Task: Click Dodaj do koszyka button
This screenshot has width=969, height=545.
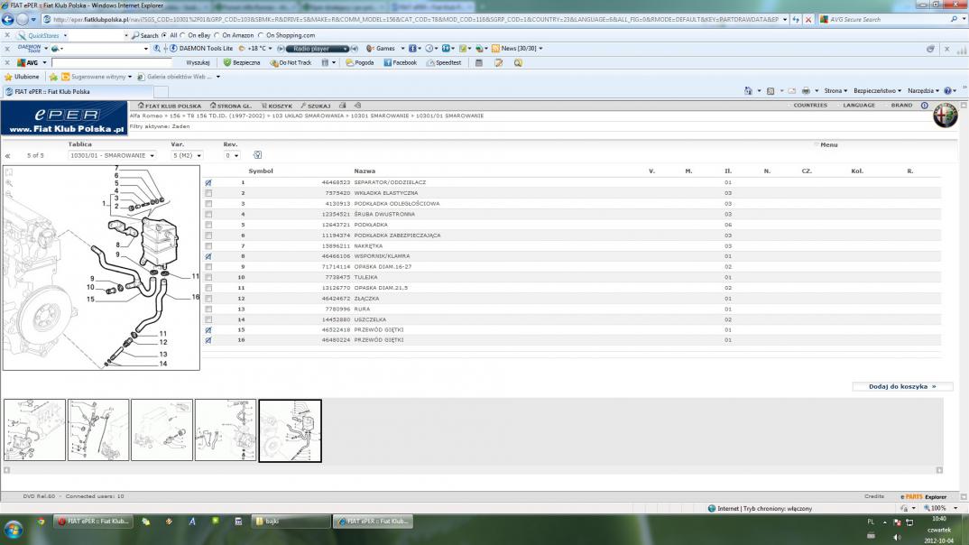Action: click(902, 386)
